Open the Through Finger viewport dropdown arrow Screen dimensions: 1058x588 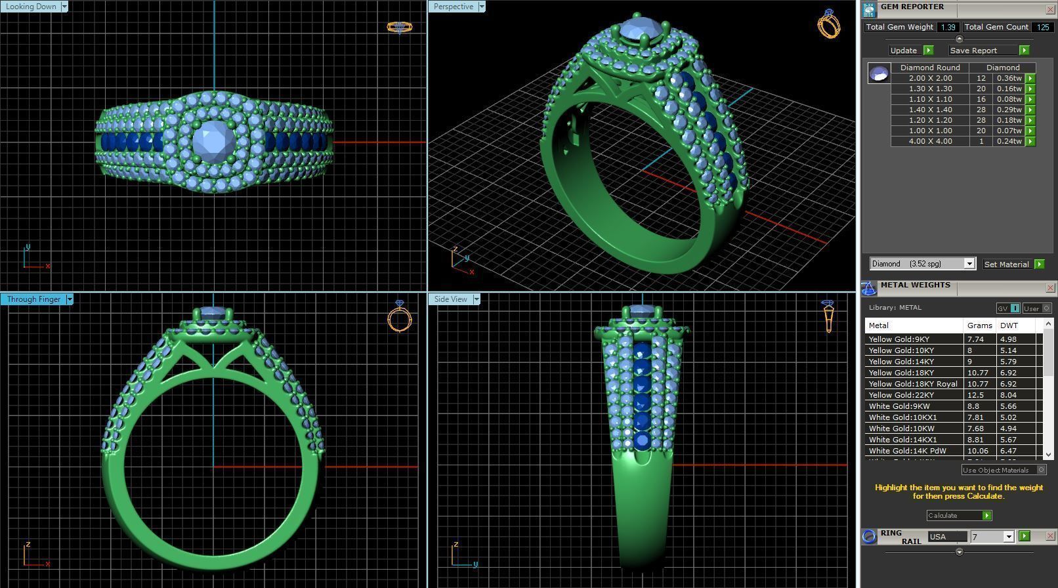(69, 299)
